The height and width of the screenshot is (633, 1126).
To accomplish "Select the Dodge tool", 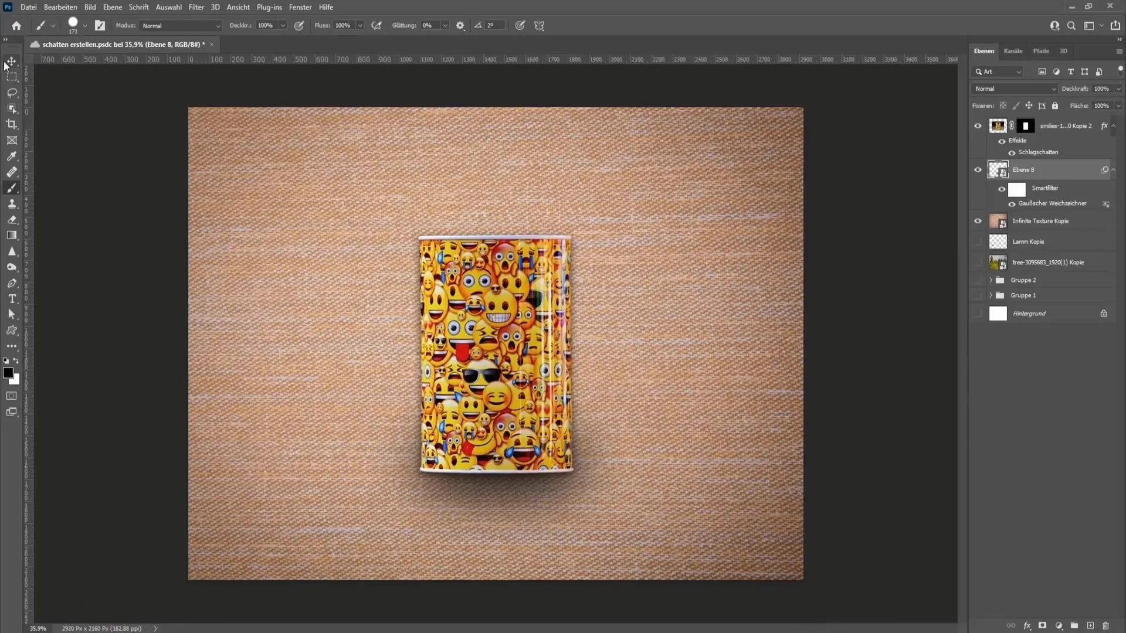I will (12, 267).
